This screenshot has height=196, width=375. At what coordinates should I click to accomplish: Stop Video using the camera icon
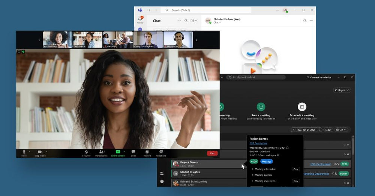point(40,152)
